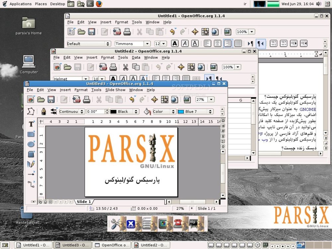Export Untitled3 directly as PDF

coord(76,99)
